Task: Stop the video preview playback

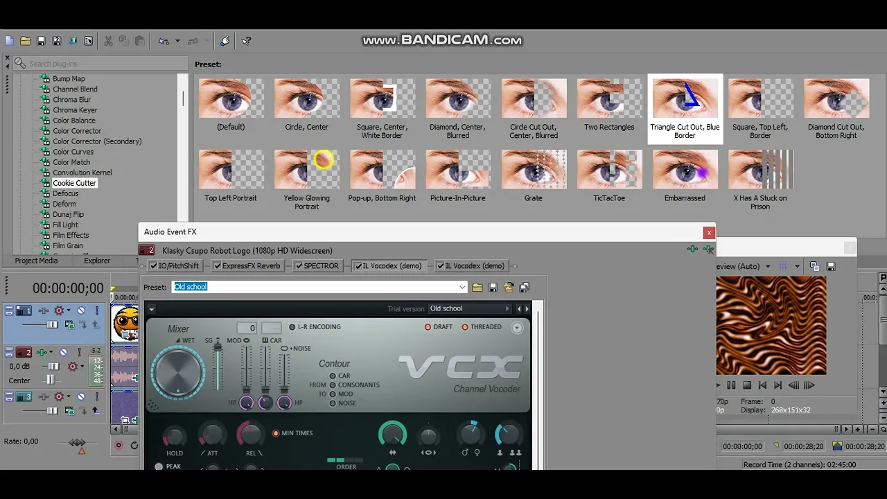Action: coord(746,385)
